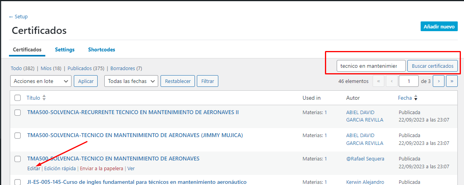Click the Añadir nuevo button
Screen dimensions: 464x185
(x=439, y=26)
